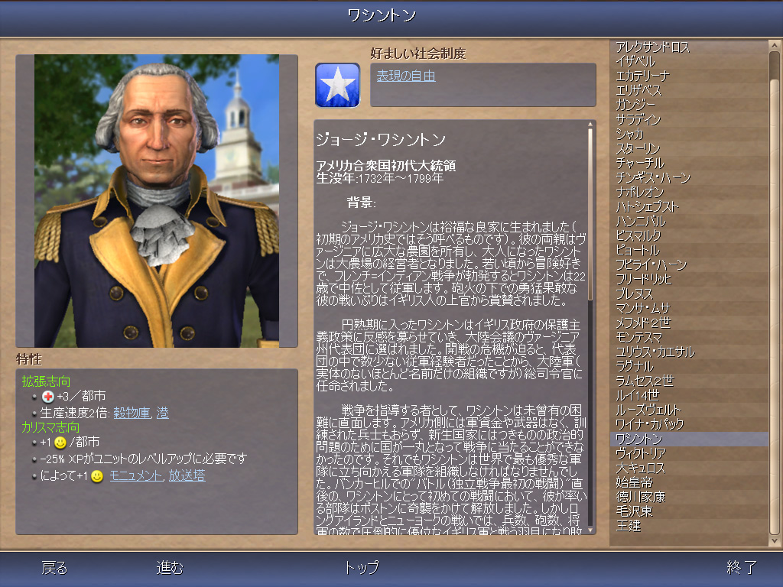Image resolution: width=783 pixels, height=587 pixels.
Task: Click the red cross health icon
Action: (48, 397)
